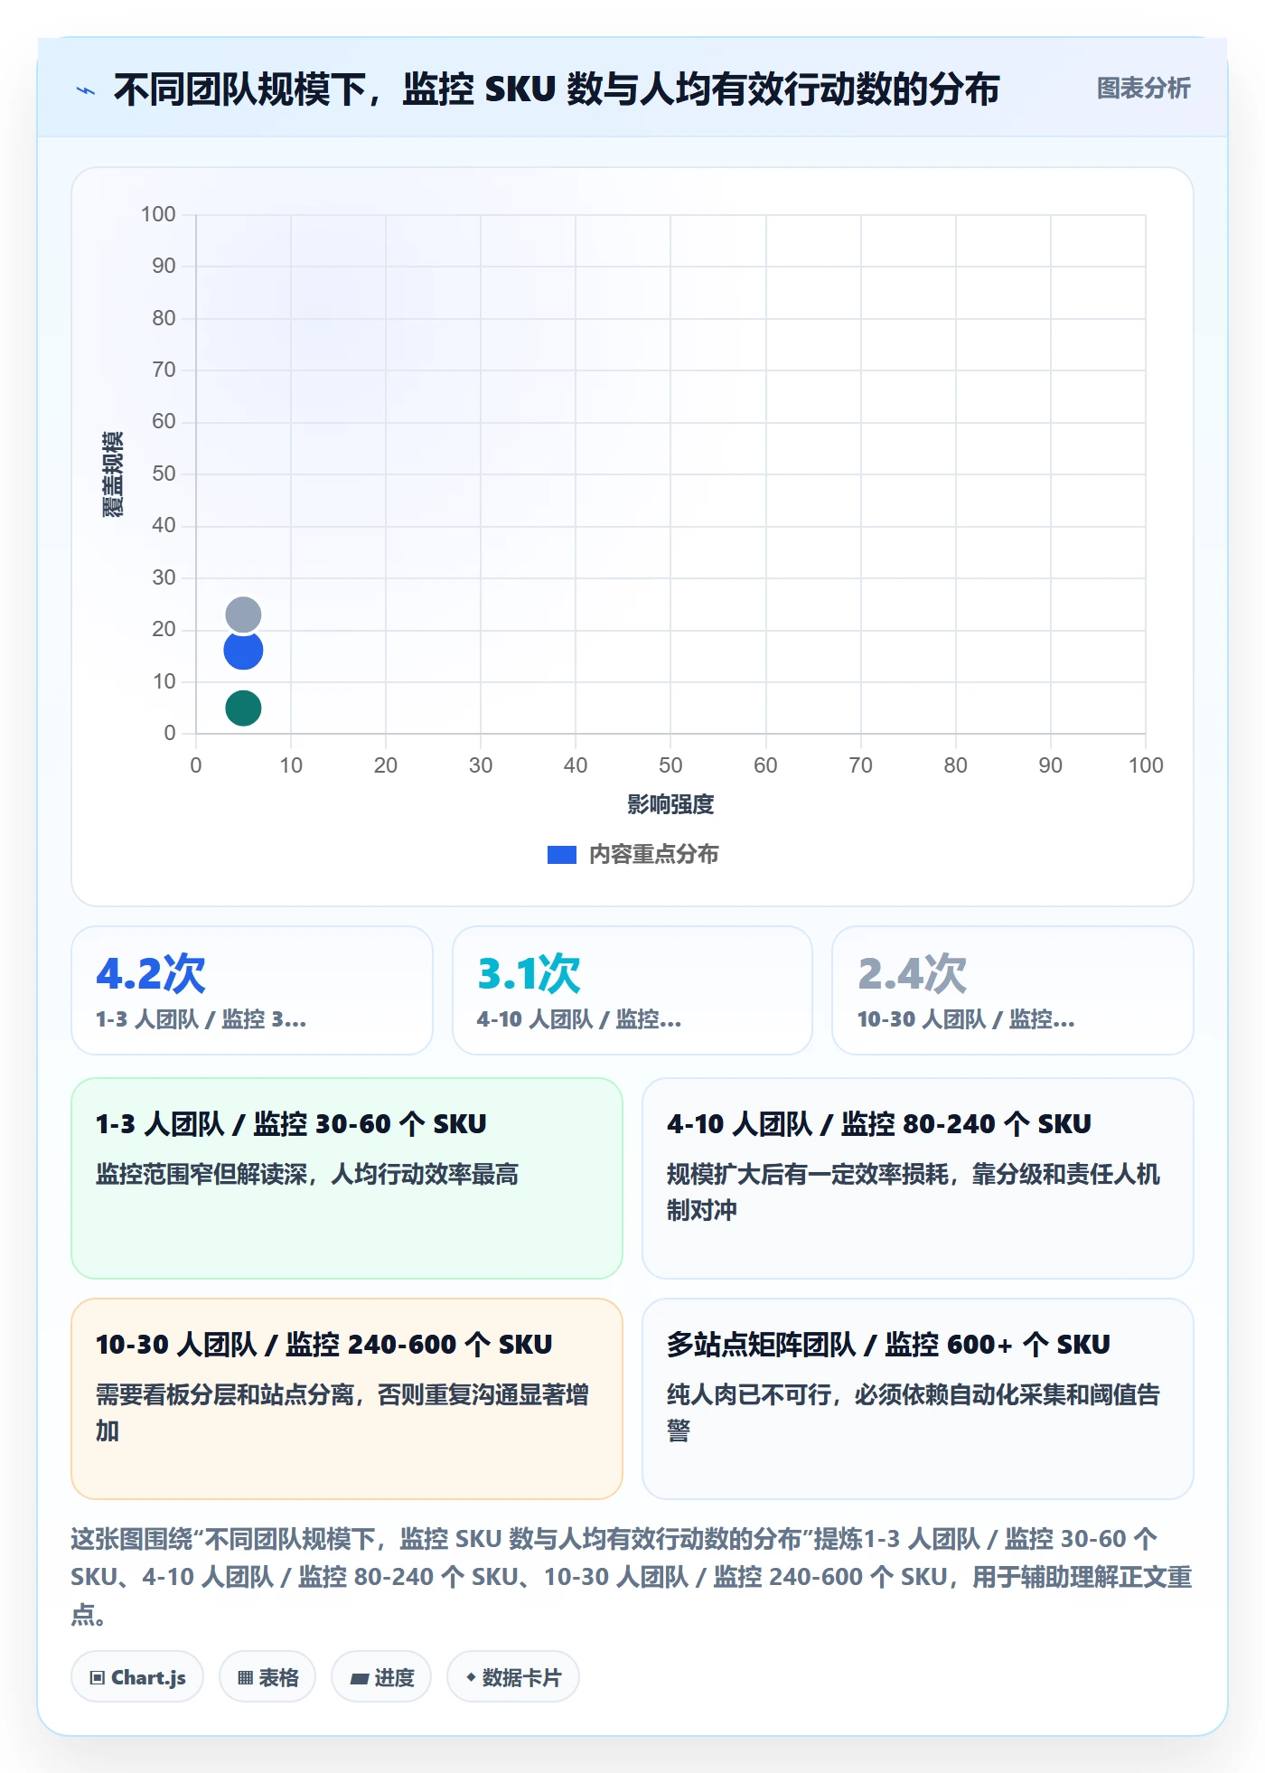Screen dimensions: 1265x1773
Task: Select the blue data point on the chart
Action: (243, 651)
